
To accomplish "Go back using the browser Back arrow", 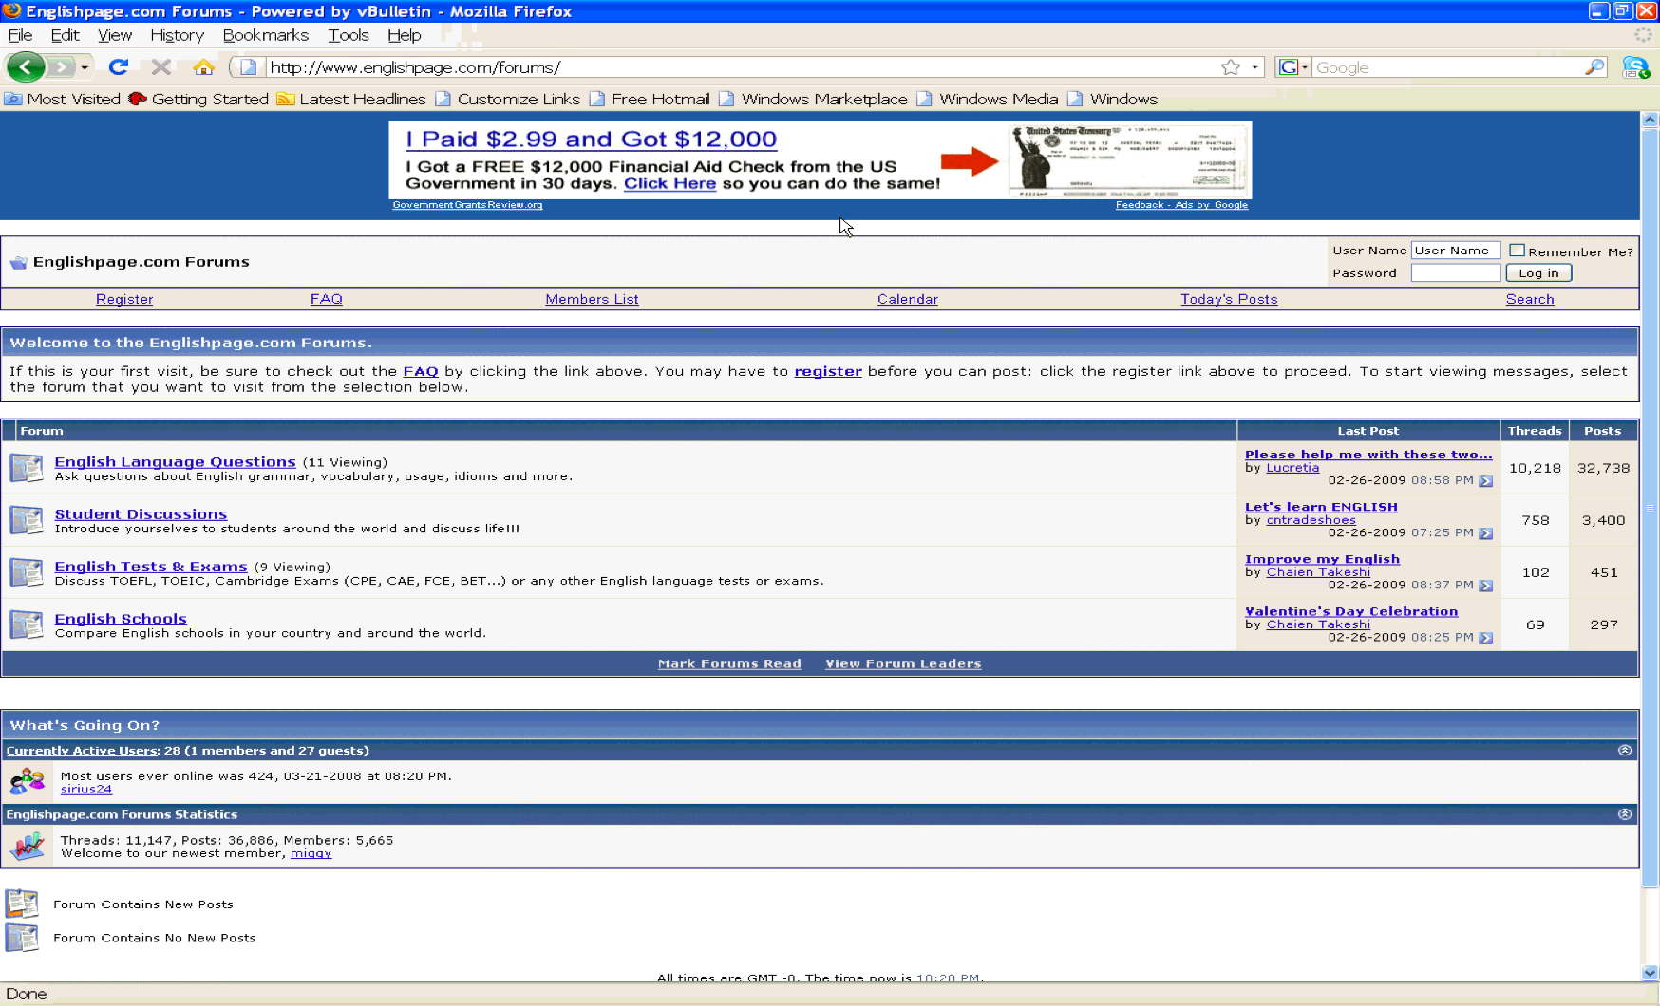I will [25, 67].
